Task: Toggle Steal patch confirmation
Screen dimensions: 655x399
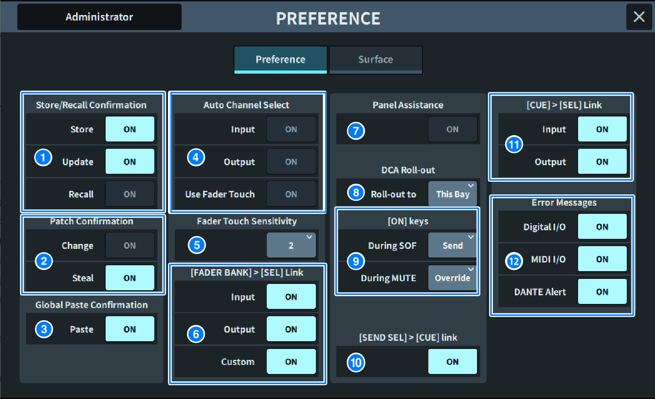Action: [130, 278]
